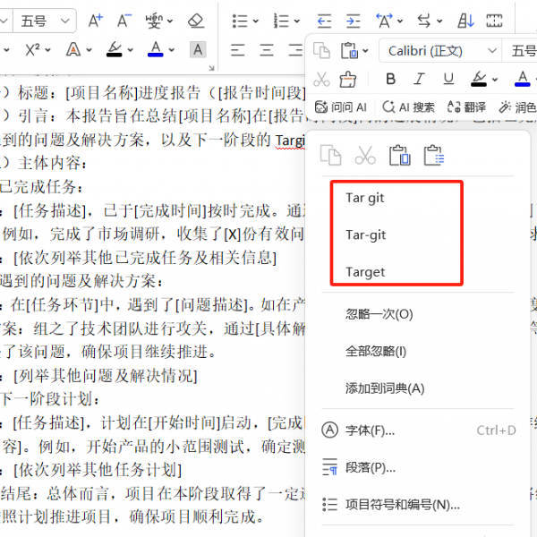Toggle underline in the floating mini toolbar
The width and height of the screenshot is (537, 537).
pyautogui.click(x=448, y=79)
